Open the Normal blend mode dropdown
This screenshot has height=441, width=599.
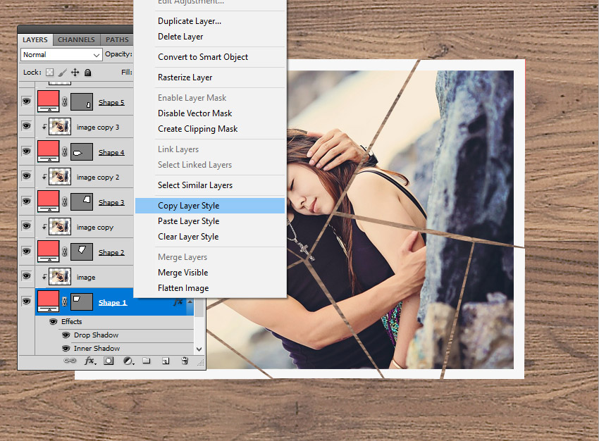point(61,54)
